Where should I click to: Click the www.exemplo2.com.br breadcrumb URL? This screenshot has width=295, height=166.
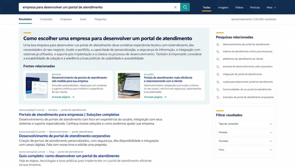[x=32, y=132]
